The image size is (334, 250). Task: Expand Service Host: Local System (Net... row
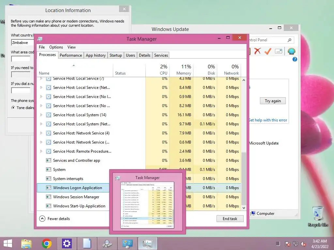pos(41,124)
